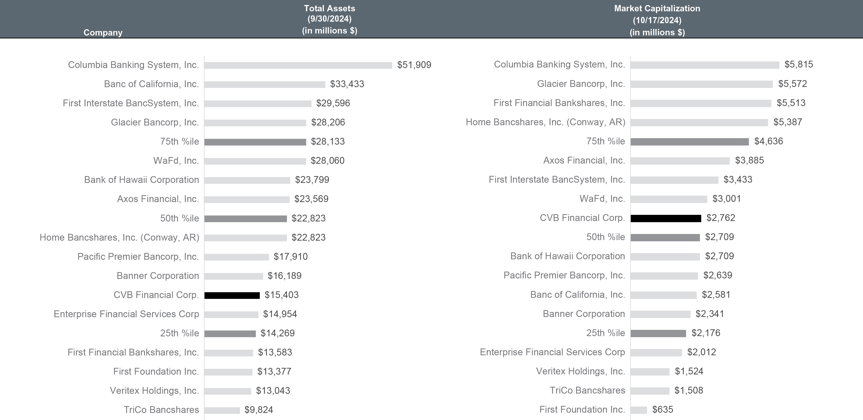Select the $17,910 Pacific Premier Bancorp value
The width and height of the screenshot is (863, 420).
[x=290, y=256]
